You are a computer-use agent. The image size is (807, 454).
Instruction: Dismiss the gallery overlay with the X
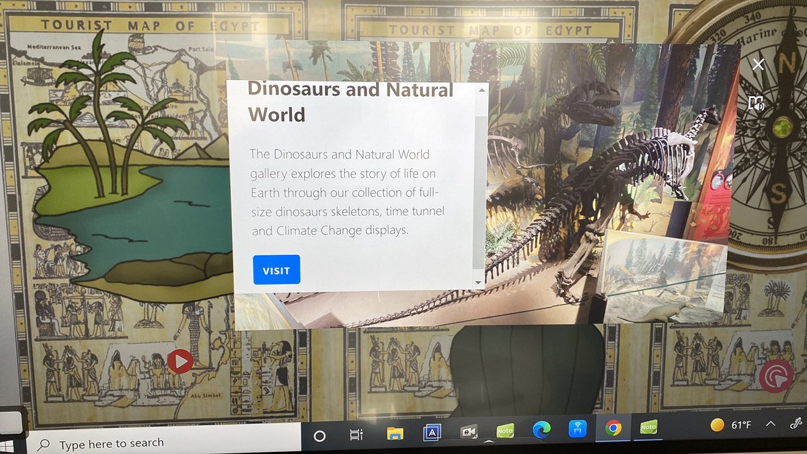pyautogui.click(x=758, y=64)
